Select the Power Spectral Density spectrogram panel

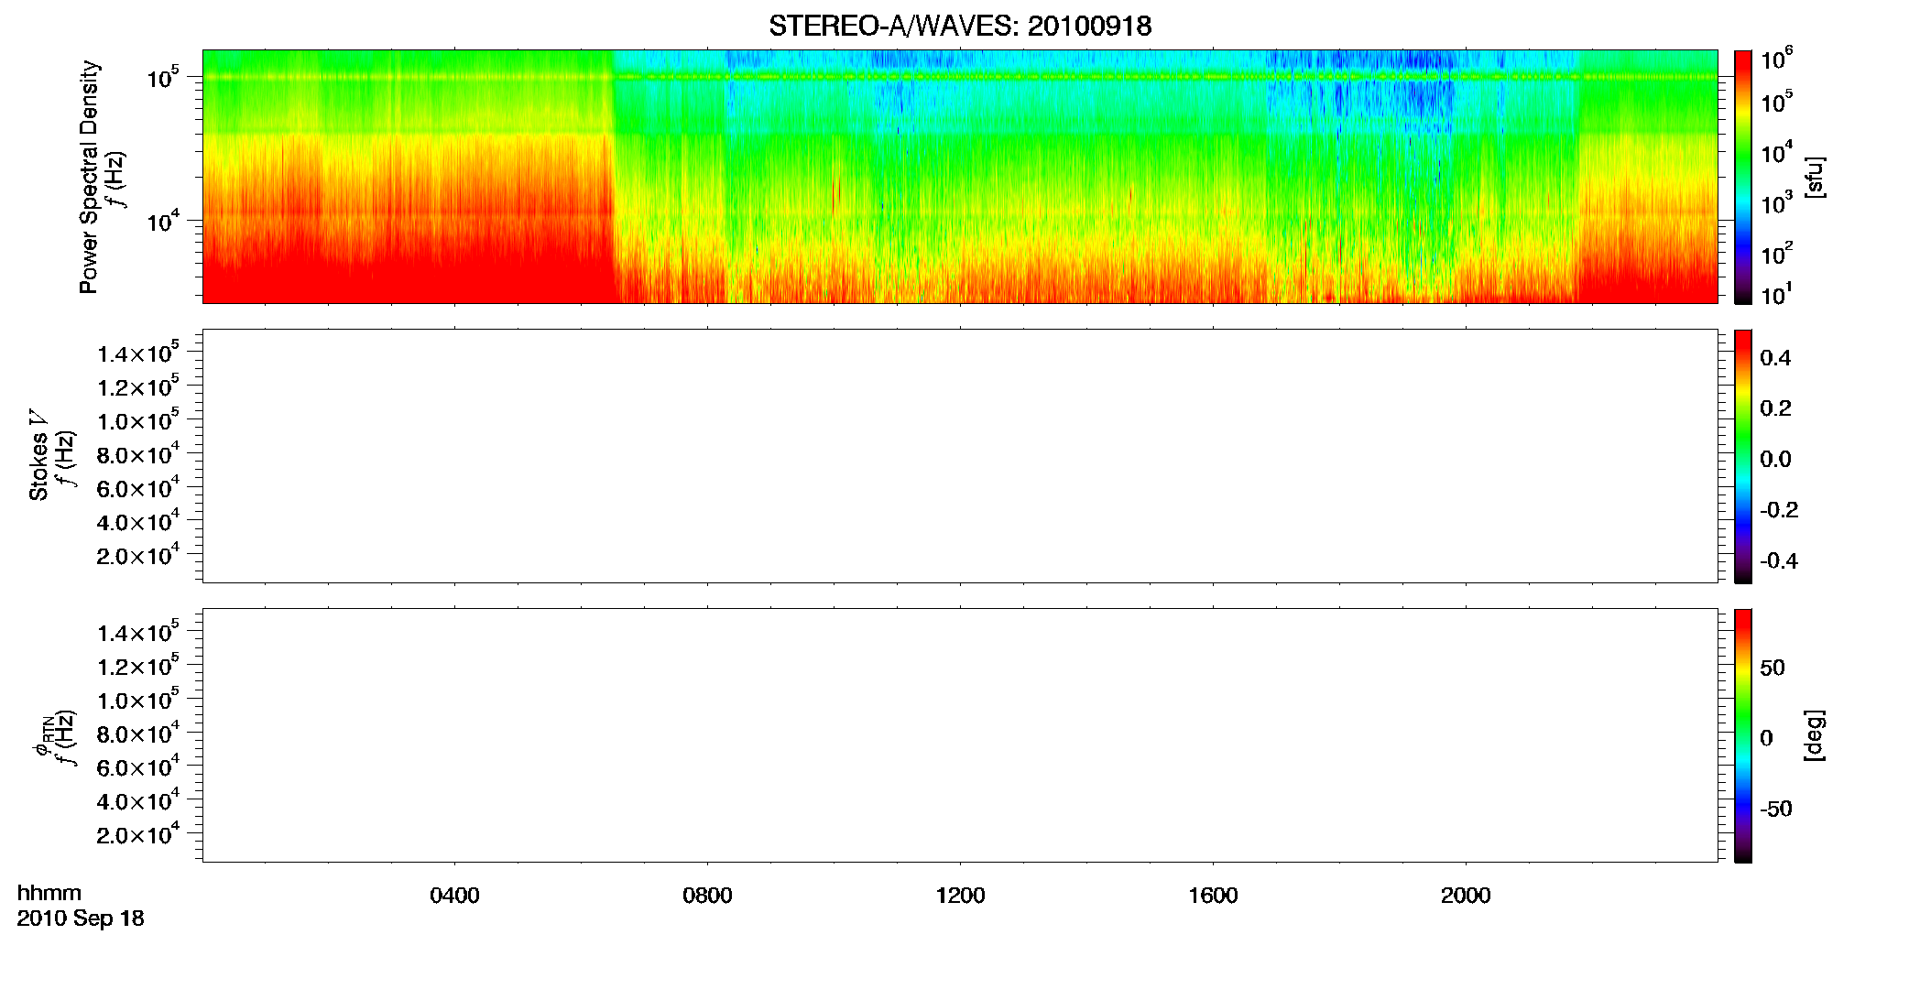[960, 177]
